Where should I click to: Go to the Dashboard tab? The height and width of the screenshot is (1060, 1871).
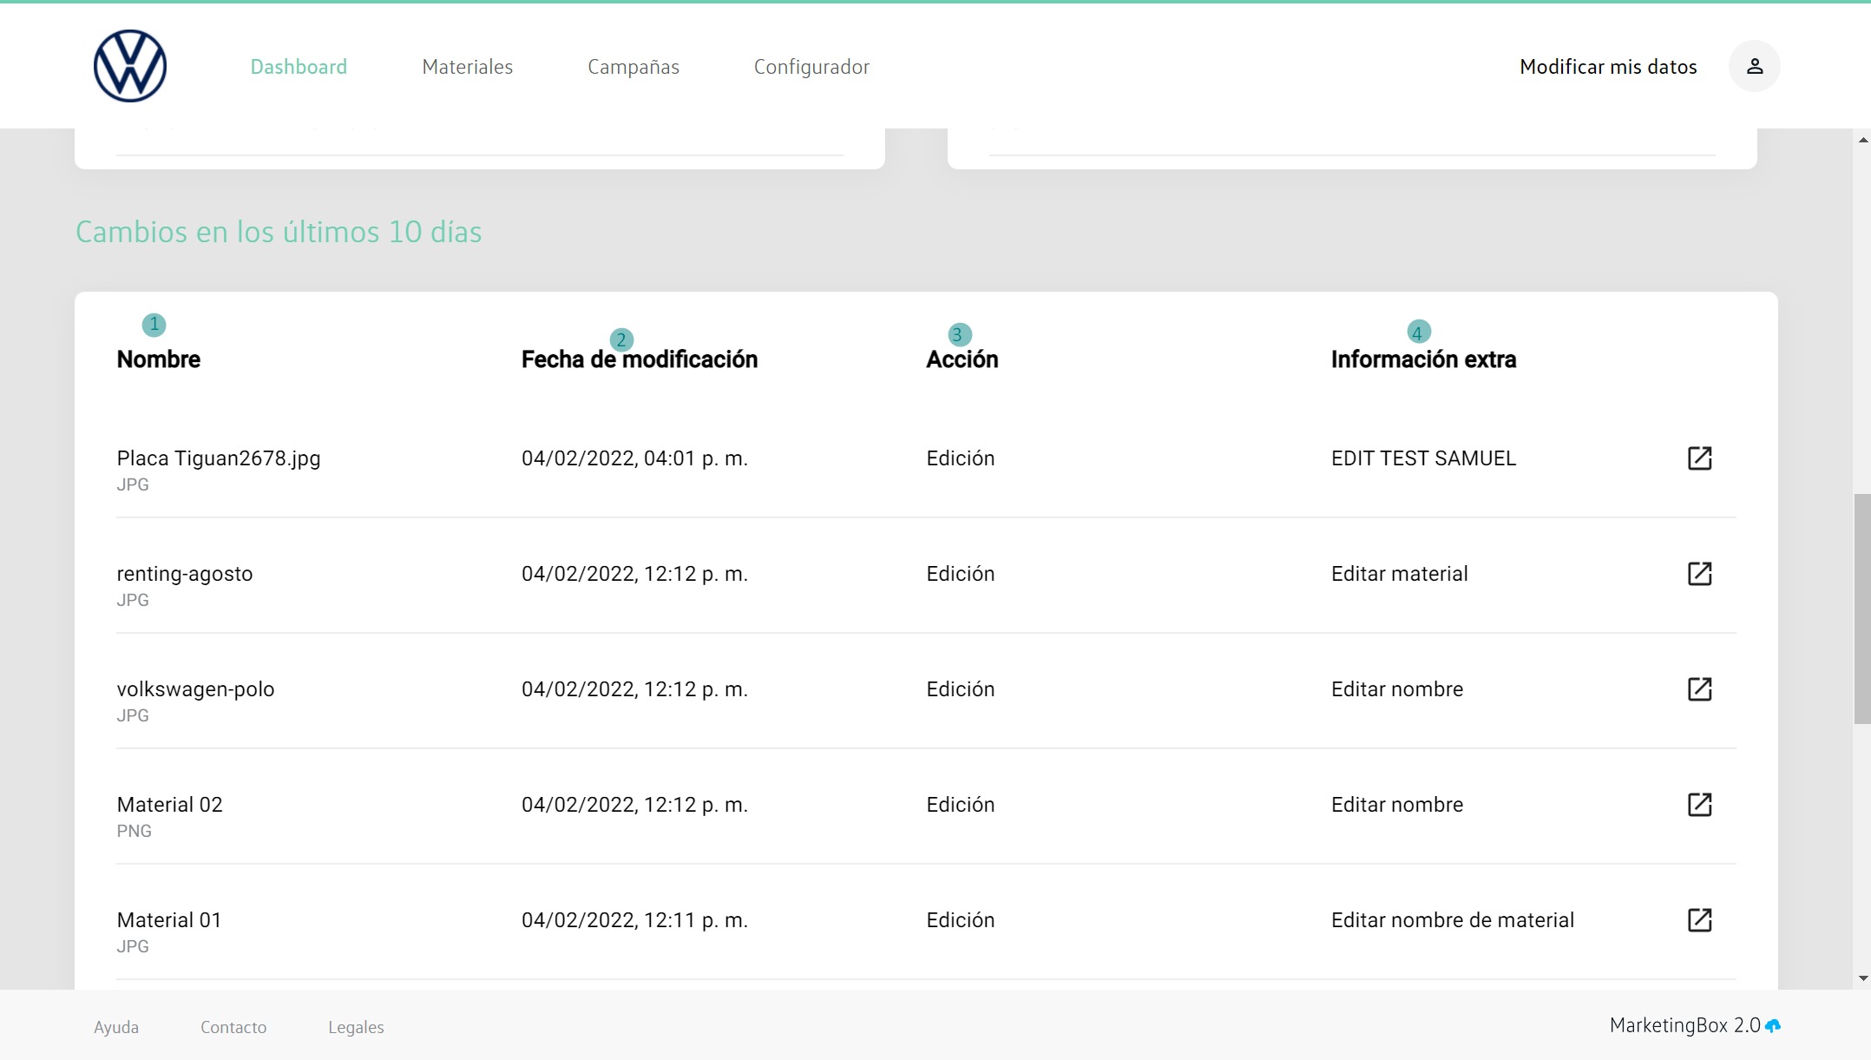click(299, 67)
